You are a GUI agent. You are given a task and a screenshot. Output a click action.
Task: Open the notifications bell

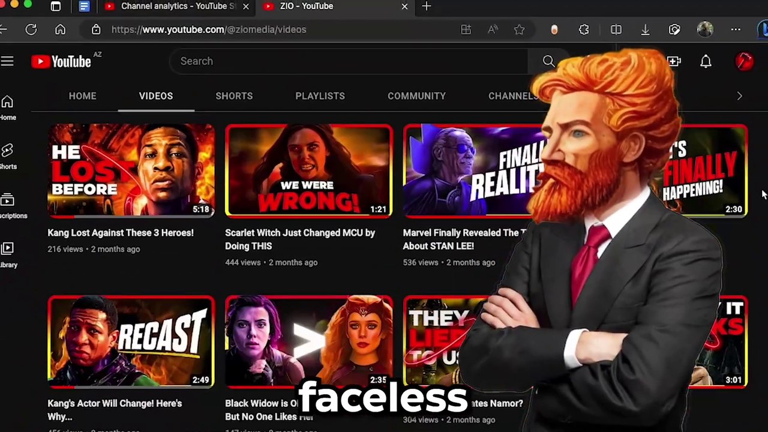706,61
